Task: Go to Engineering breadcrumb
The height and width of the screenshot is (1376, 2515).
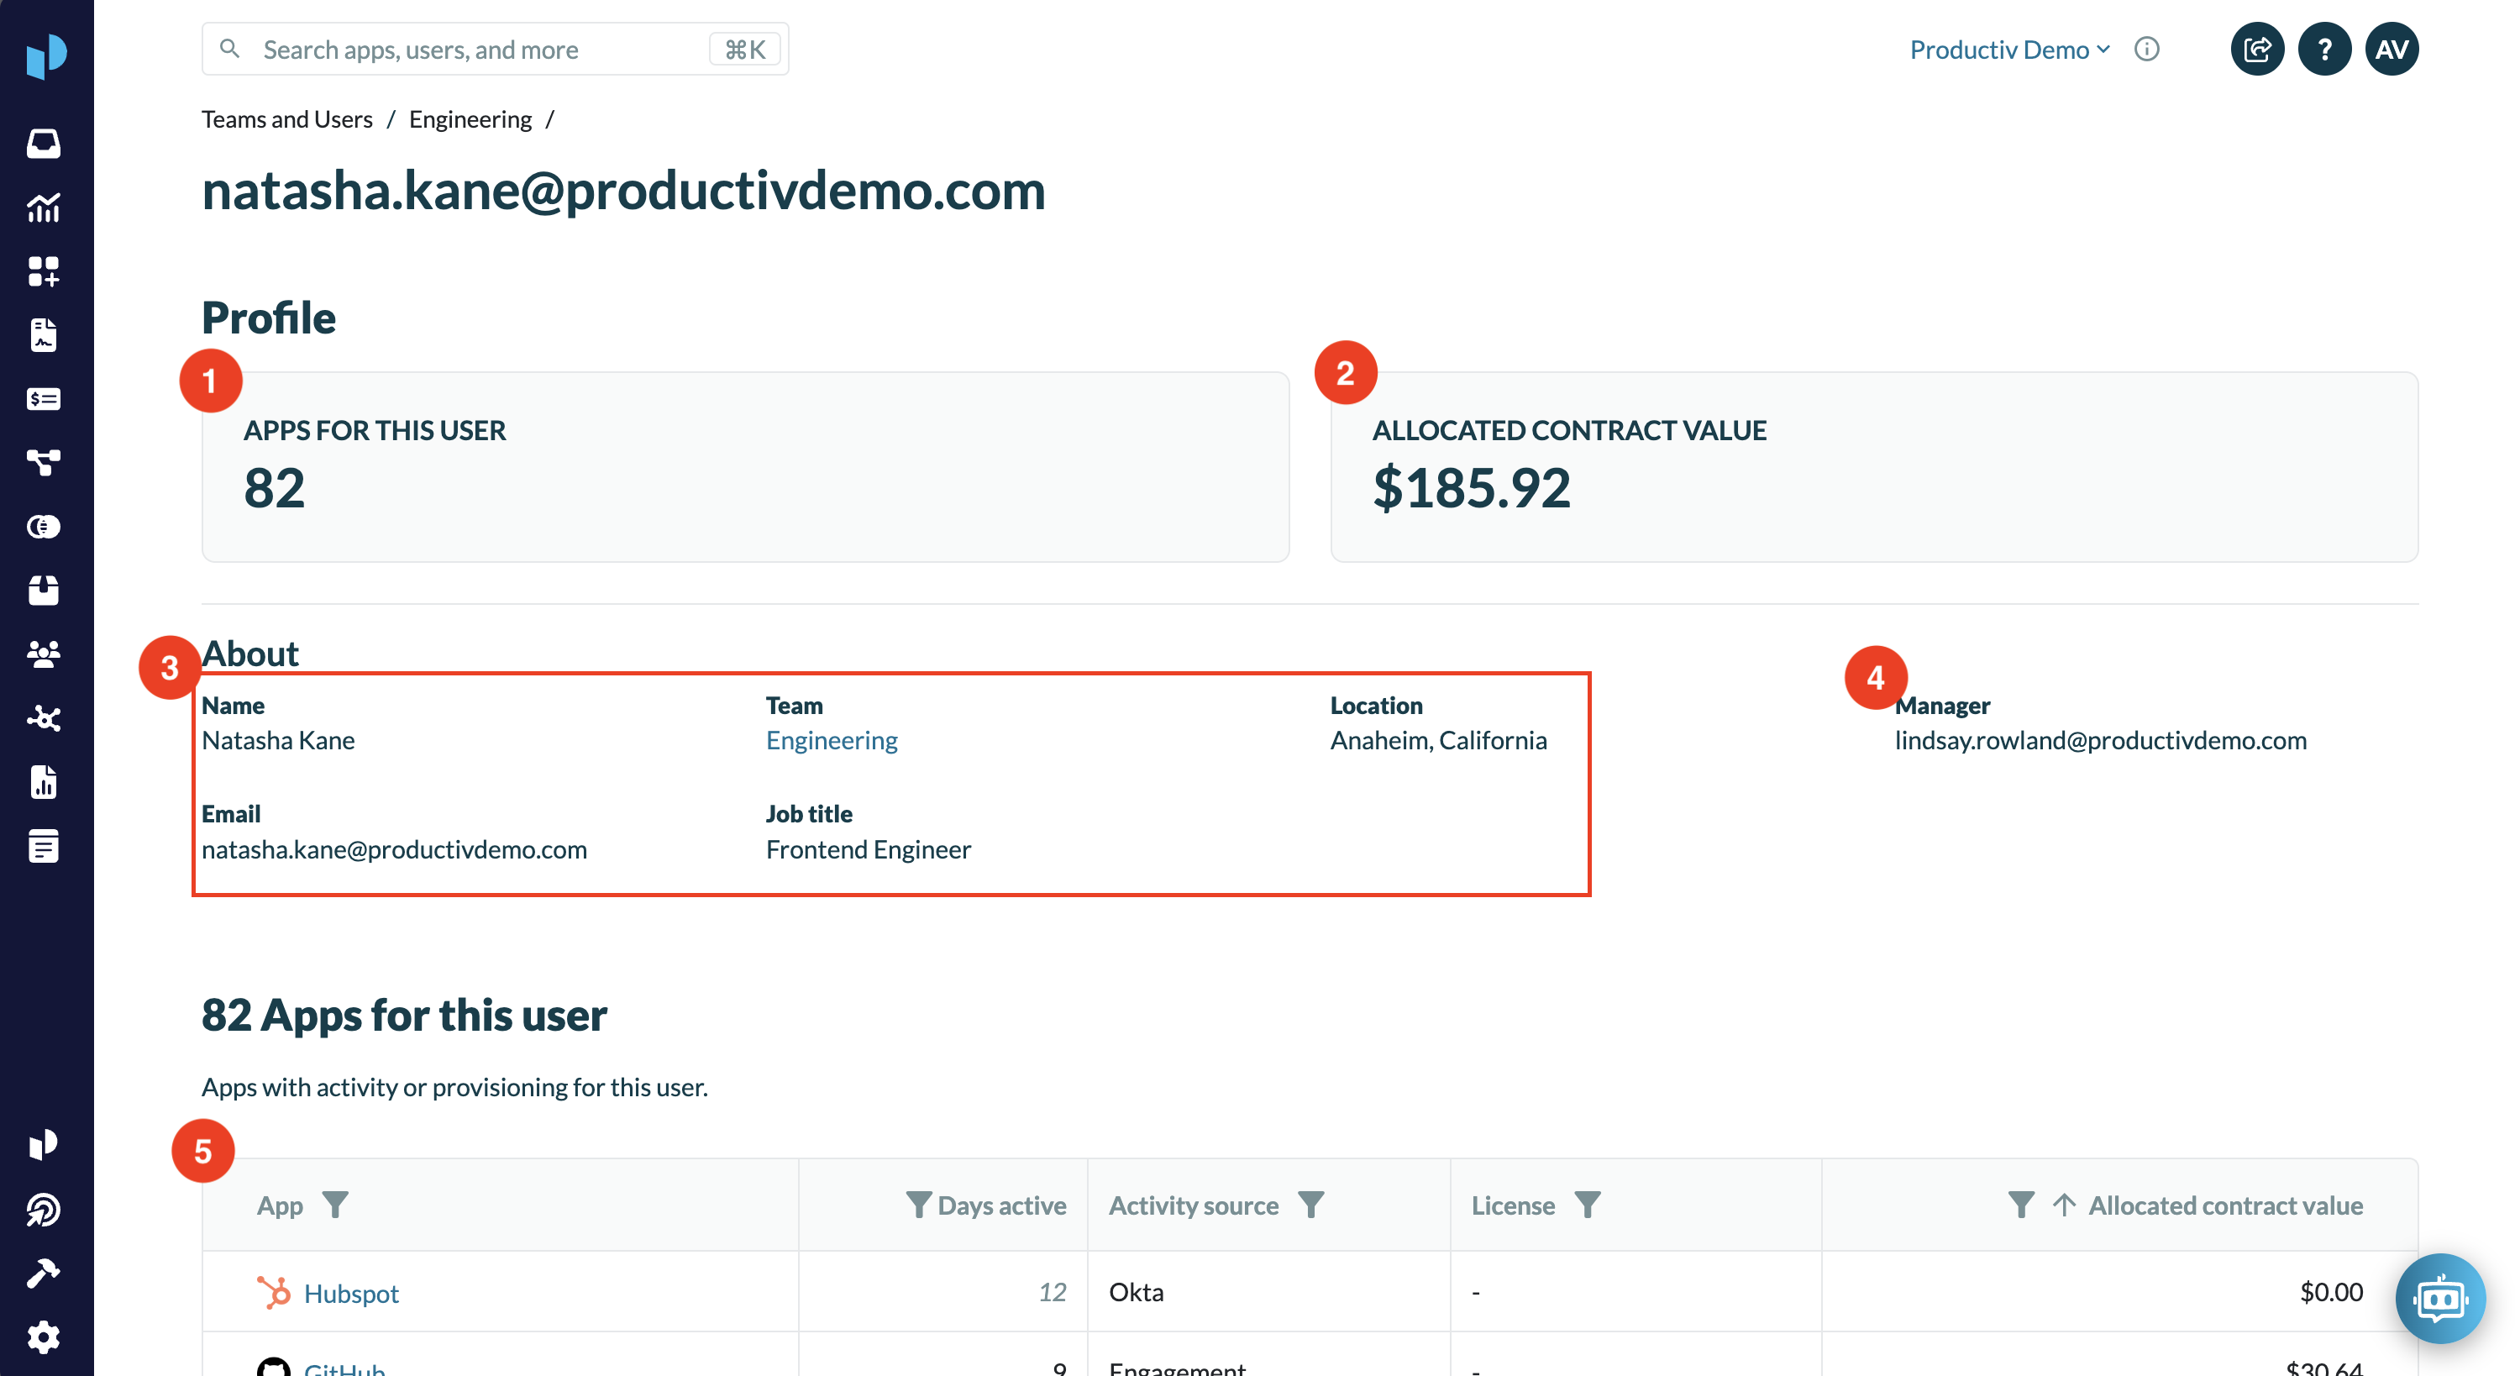Action: pos(470,119)
